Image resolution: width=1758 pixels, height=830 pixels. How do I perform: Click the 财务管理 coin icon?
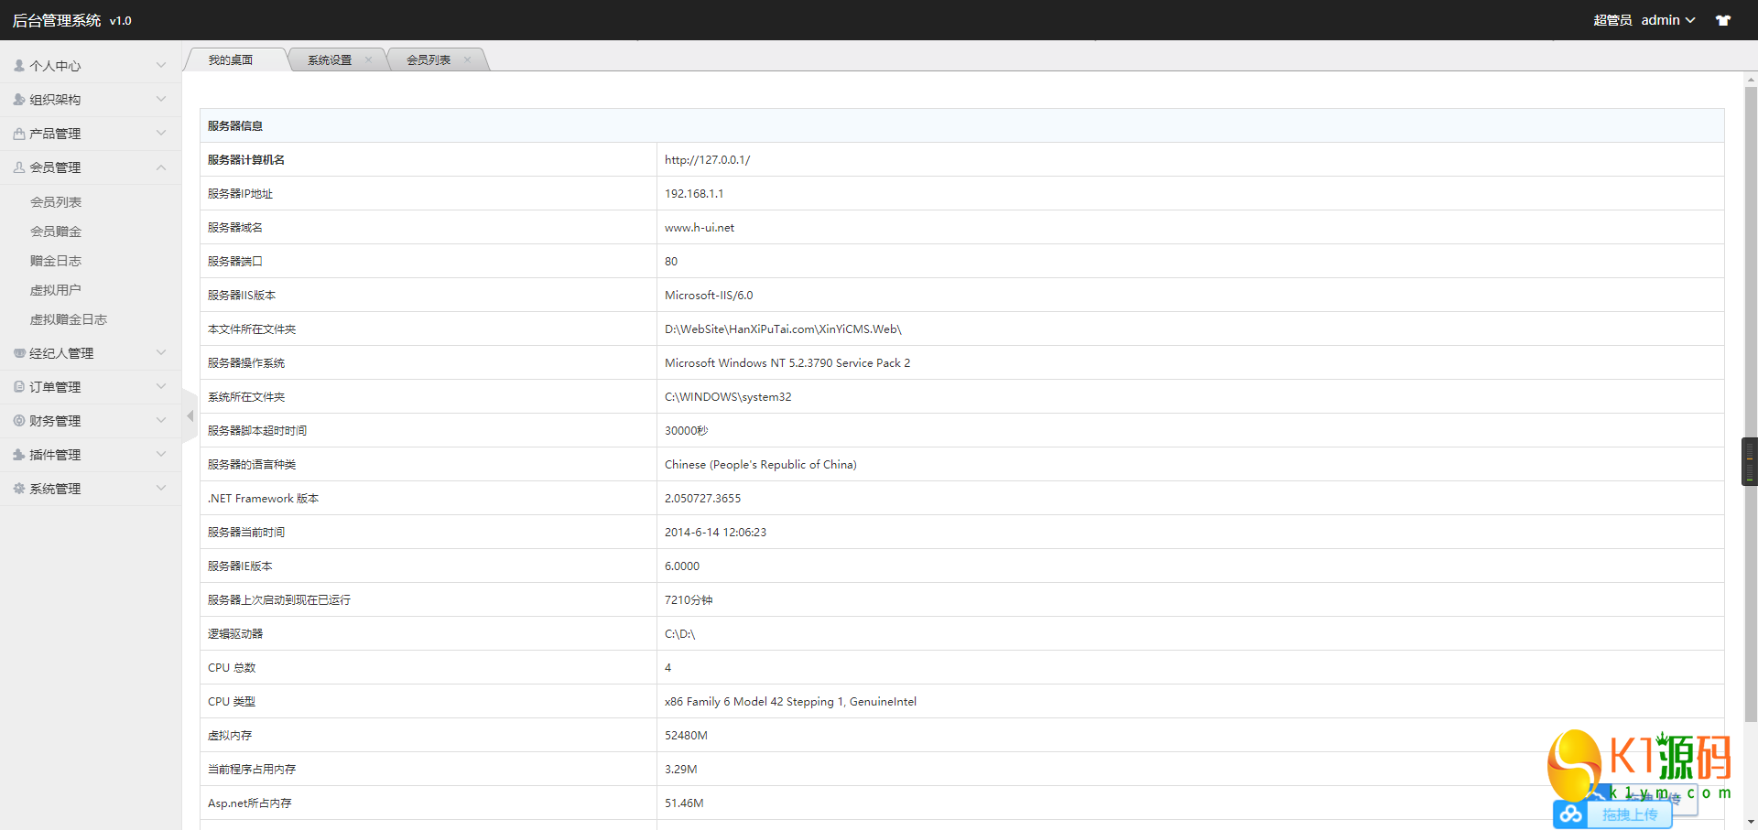tap(19, 421)
